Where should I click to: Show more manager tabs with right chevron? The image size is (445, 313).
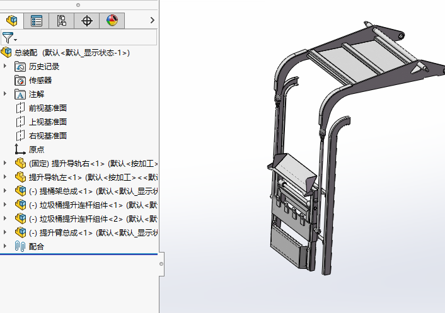(153, 20)
